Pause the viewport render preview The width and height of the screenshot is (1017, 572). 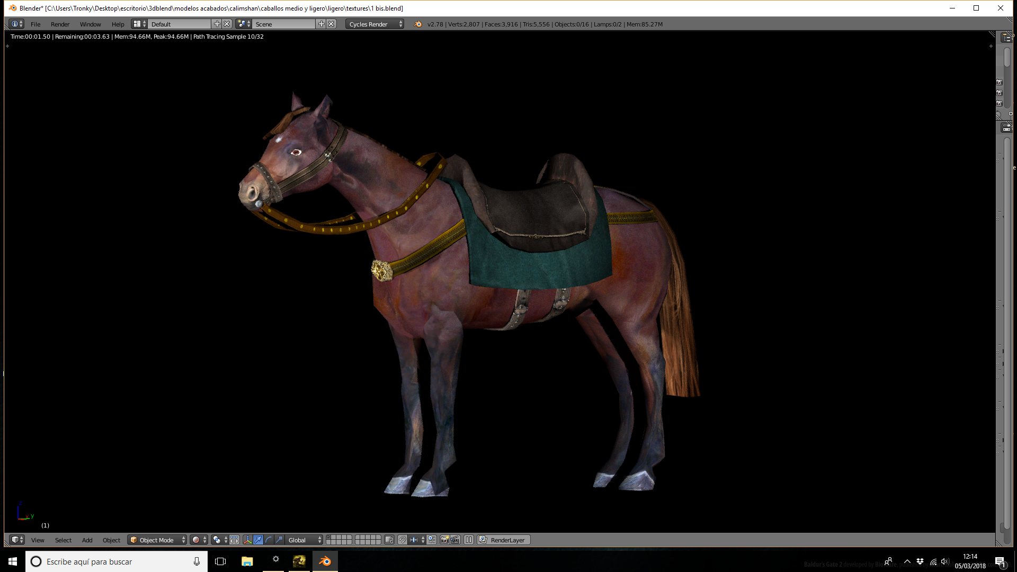click(x=469, y=540)
